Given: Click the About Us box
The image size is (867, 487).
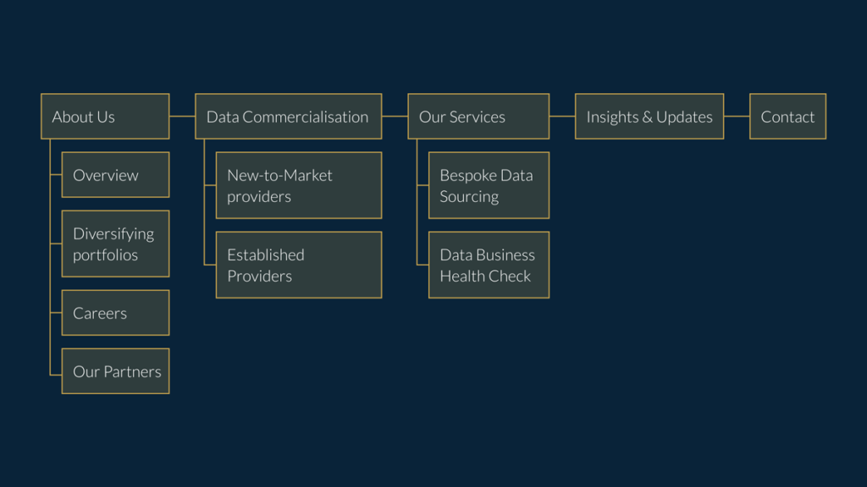Looking at the screenshot, I should click(x=105, y=117).
